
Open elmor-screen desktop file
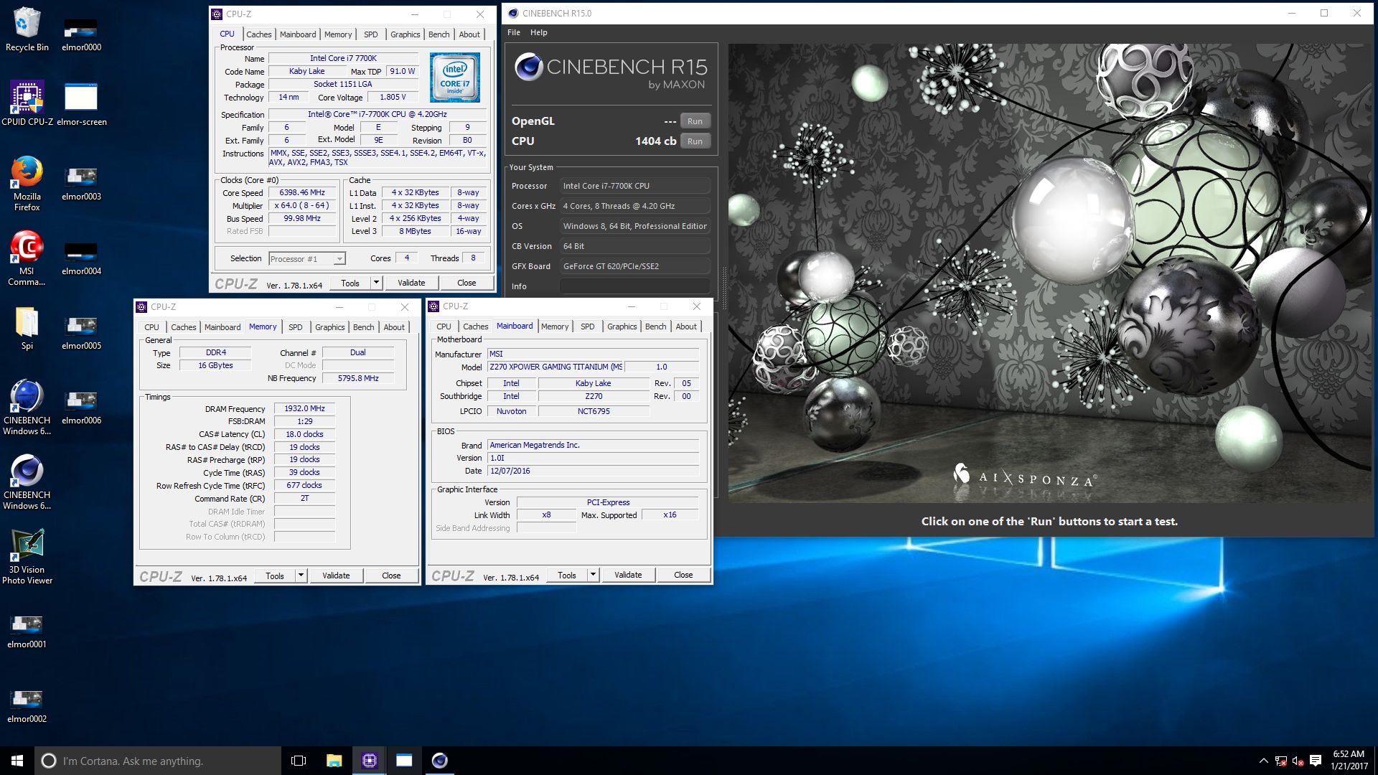(81, 104)
